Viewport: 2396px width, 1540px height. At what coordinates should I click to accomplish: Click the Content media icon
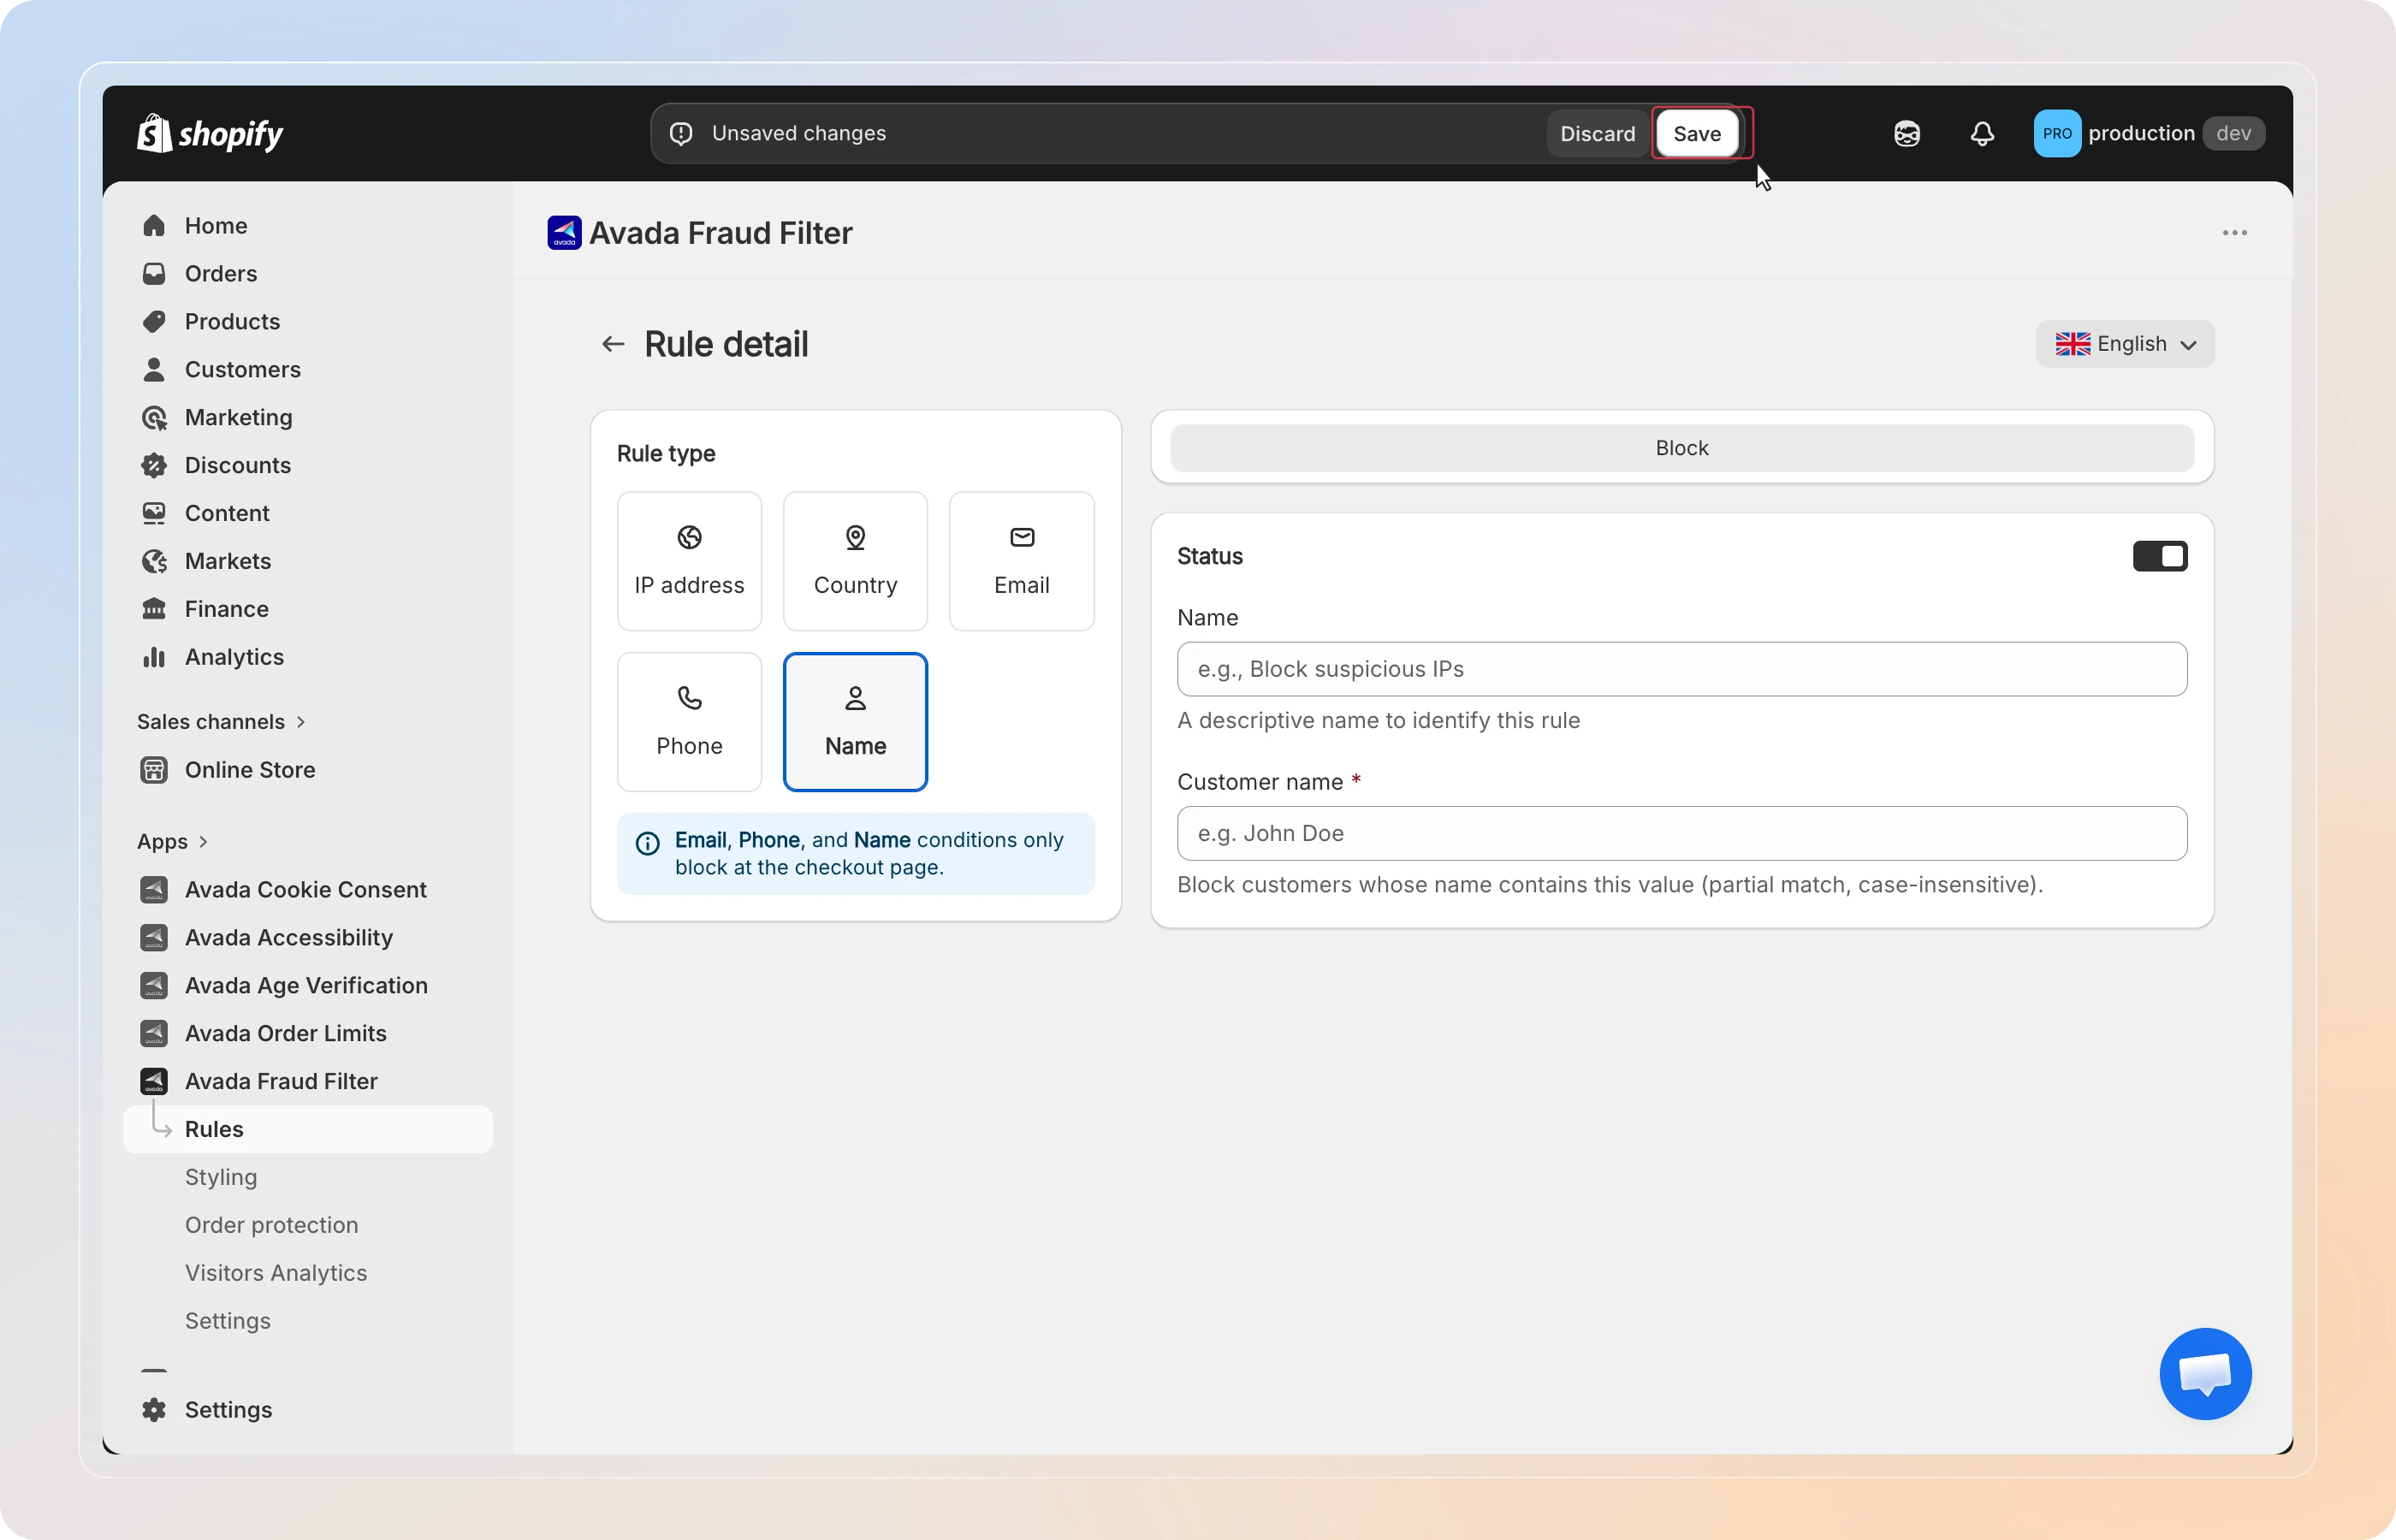pyautogui.click(x=154, y=514)
